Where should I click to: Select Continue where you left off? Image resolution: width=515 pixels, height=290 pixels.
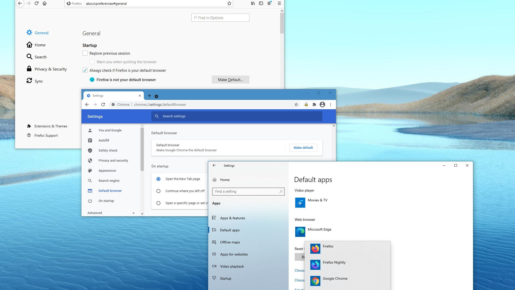click(158, 191)
